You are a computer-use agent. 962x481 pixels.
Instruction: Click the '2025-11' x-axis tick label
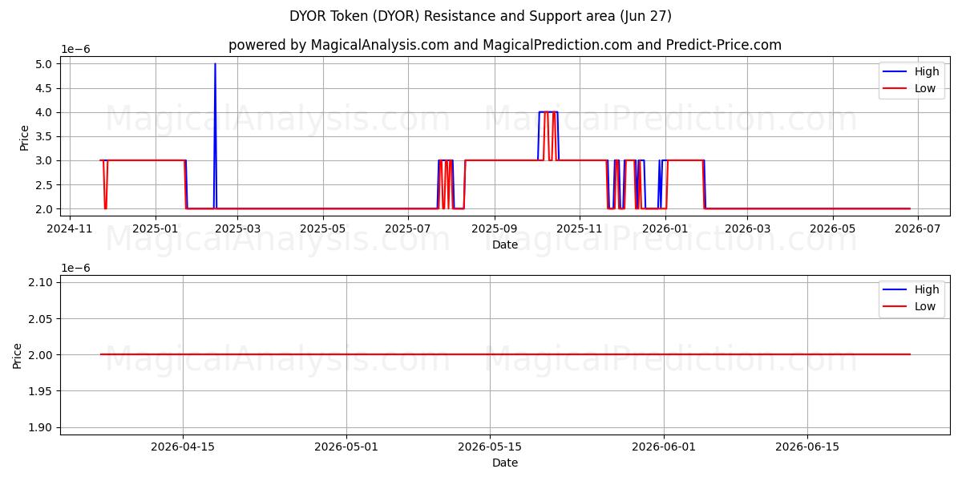580,229
